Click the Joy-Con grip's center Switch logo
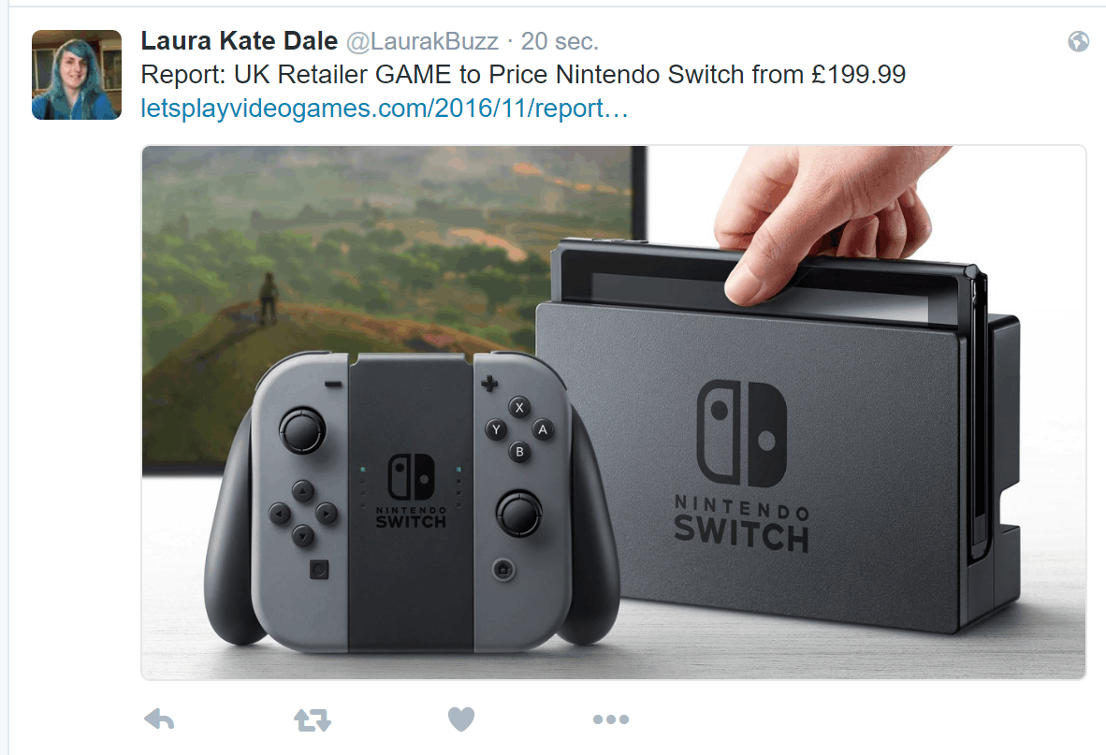 (411, 490)
